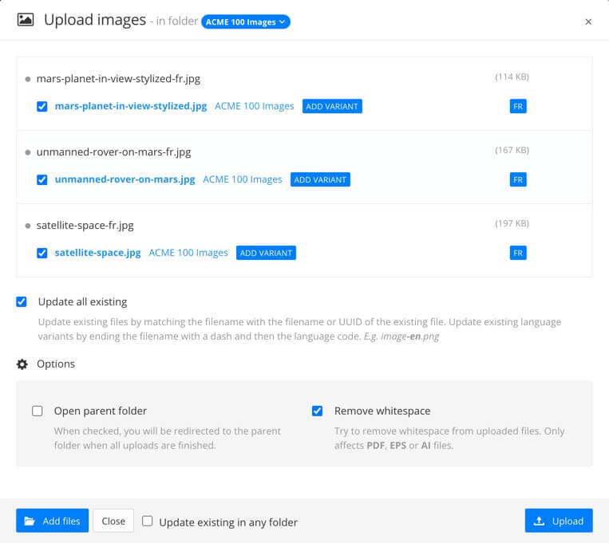
Task: Close the upload dialog with the X icon
Action: pos(588,22)
